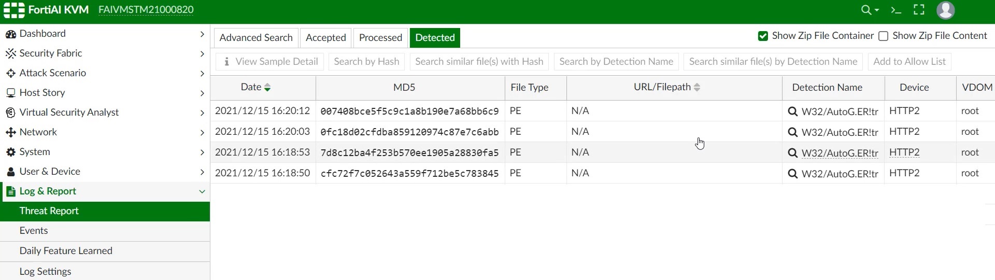Open the Advanced Search tab
This screenshot has height=280, width=995.
click(256, 38)
